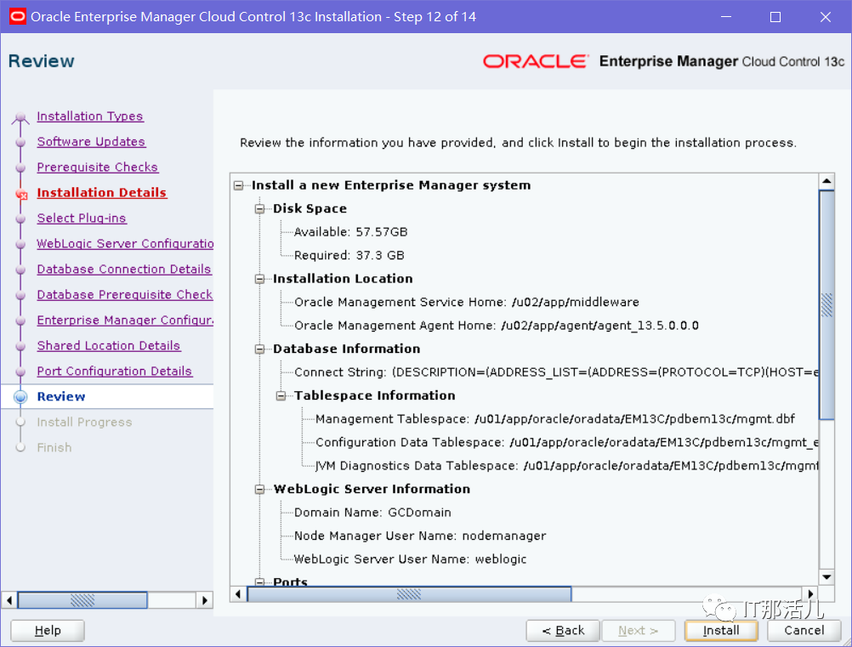Collapse the Disk Space node
Viewport: 852px width, 647px height.
click(259, 209)
